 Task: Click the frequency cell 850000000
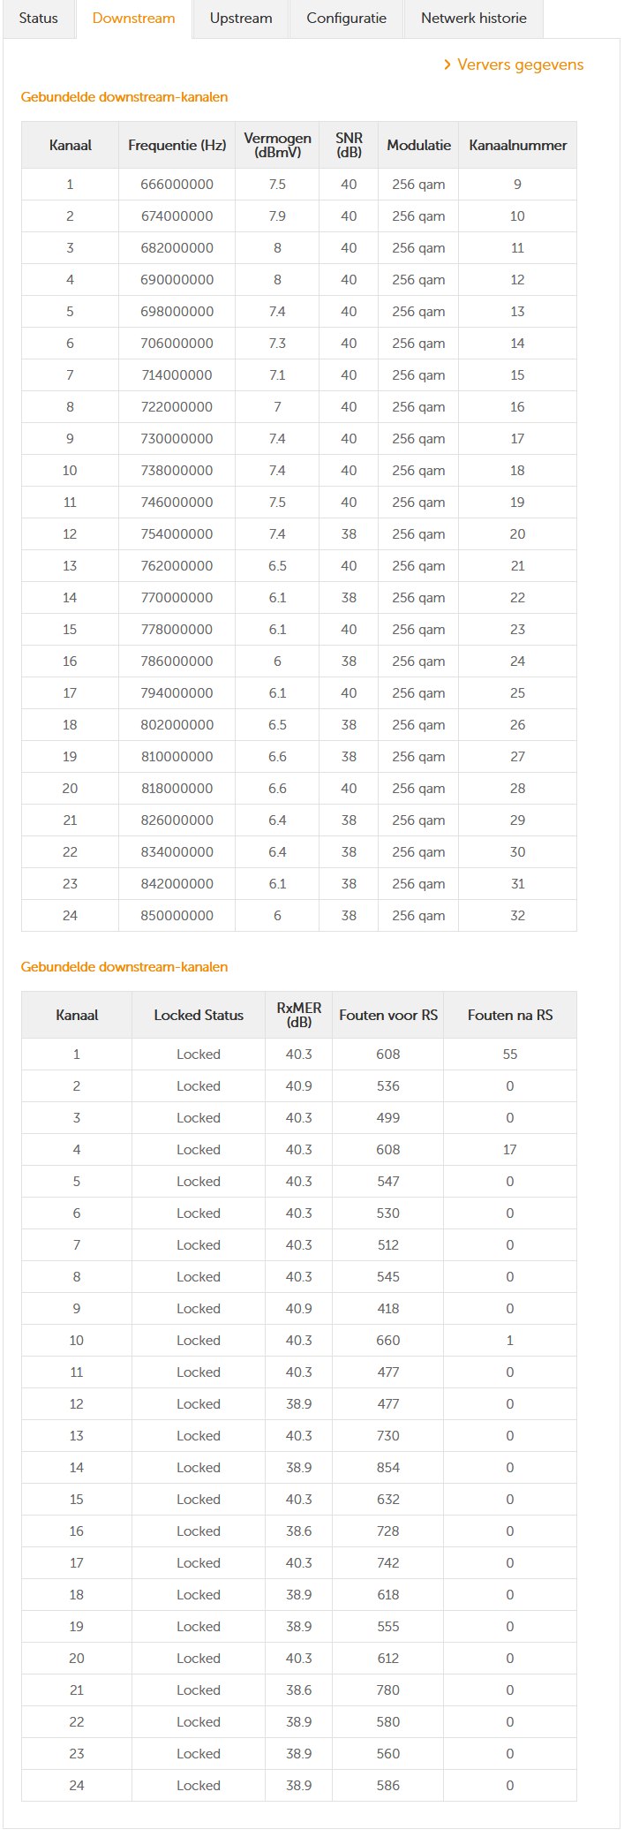coord(177,916)
